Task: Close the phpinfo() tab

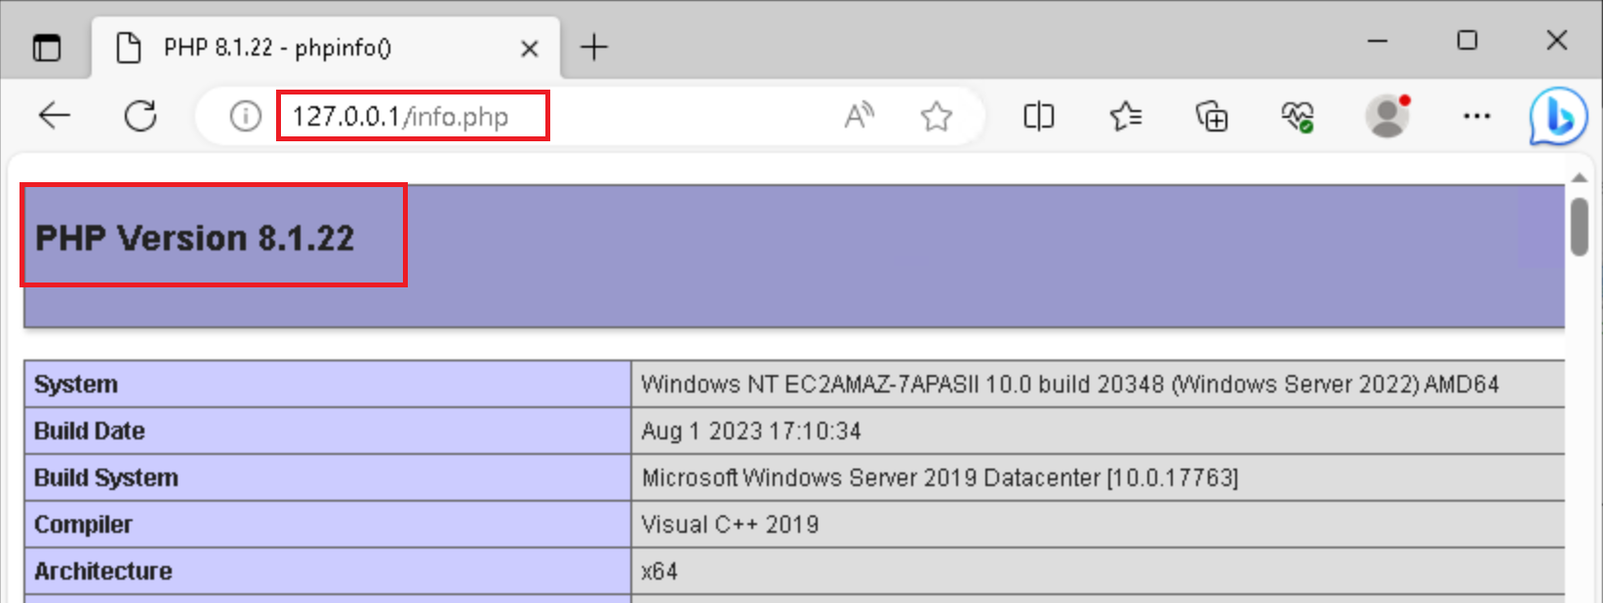Action: (529, 48)
